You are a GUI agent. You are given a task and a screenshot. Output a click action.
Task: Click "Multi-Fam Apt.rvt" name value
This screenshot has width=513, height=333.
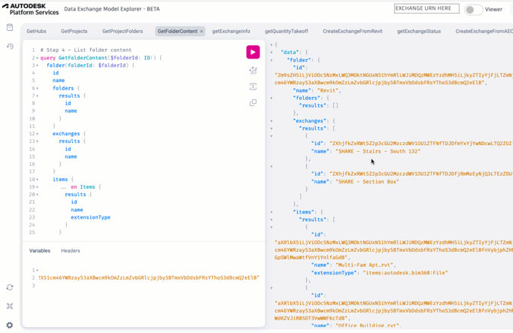coord(366,265)
